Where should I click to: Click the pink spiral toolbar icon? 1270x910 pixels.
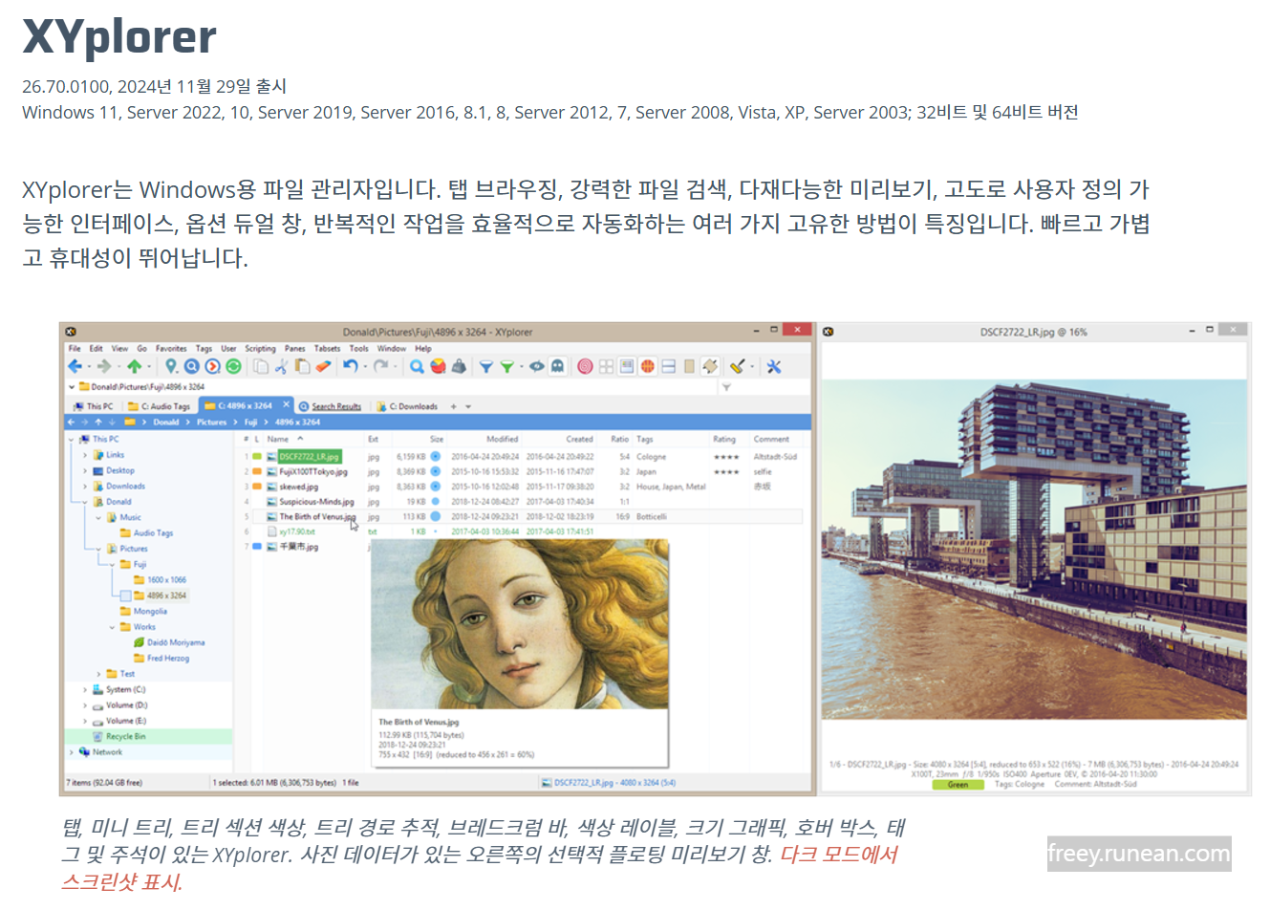[586, 367]
